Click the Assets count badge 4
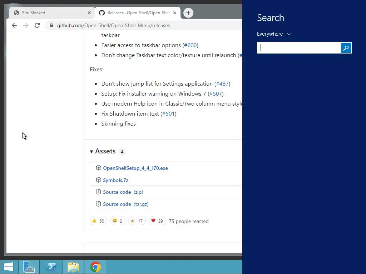 point(122,152)
